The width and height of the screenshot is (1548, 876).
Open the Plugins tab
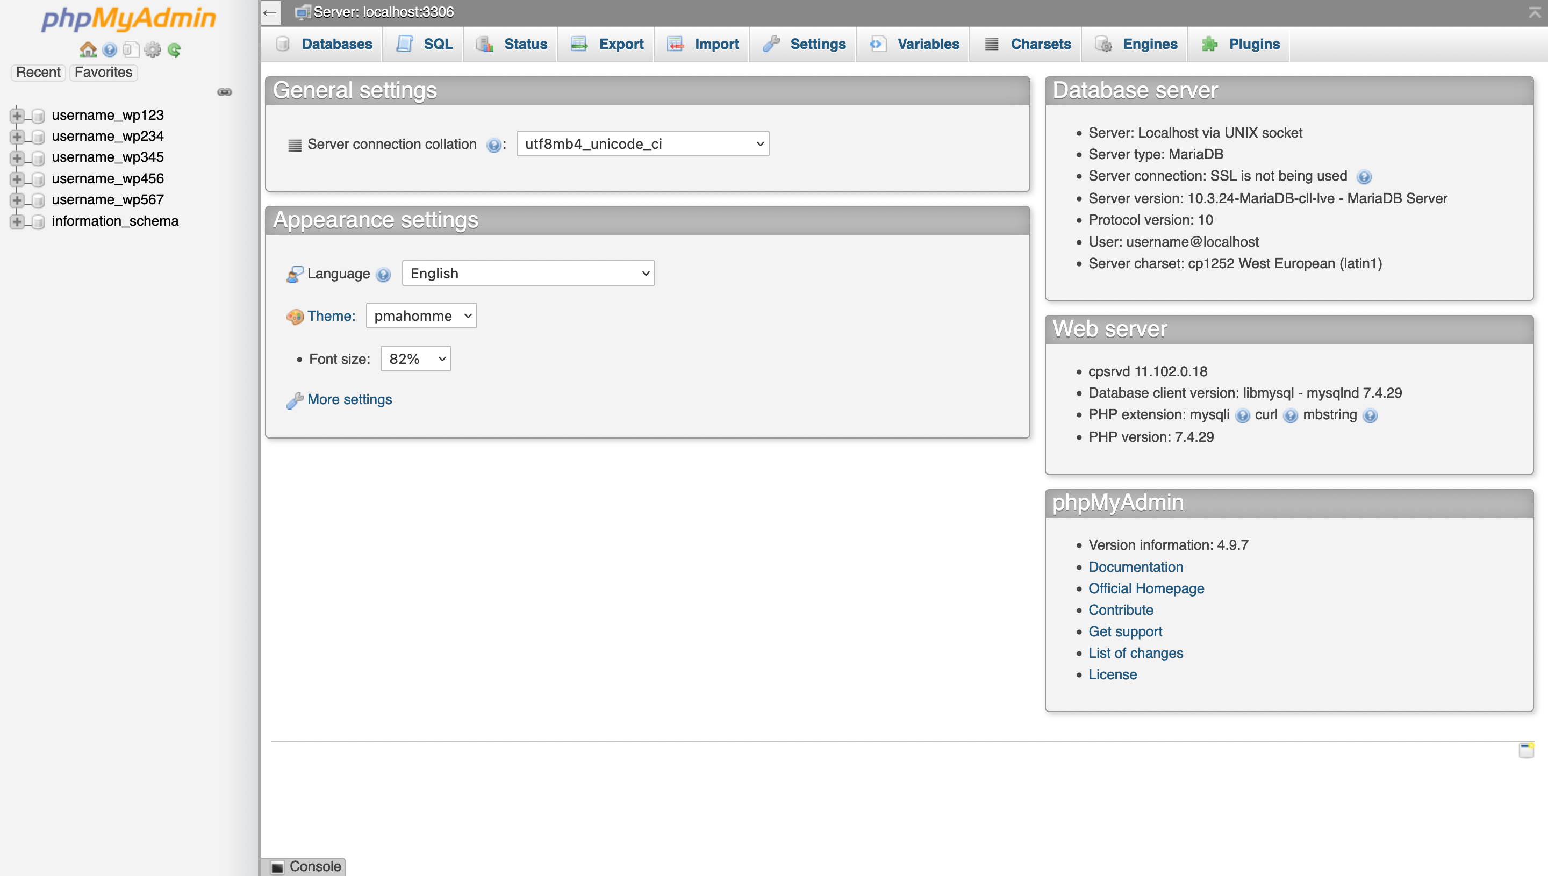(x=1239, y=44)
